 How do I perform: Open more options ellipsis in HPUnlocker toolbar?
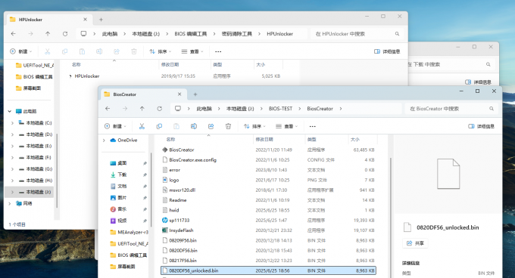coord(218,51)
